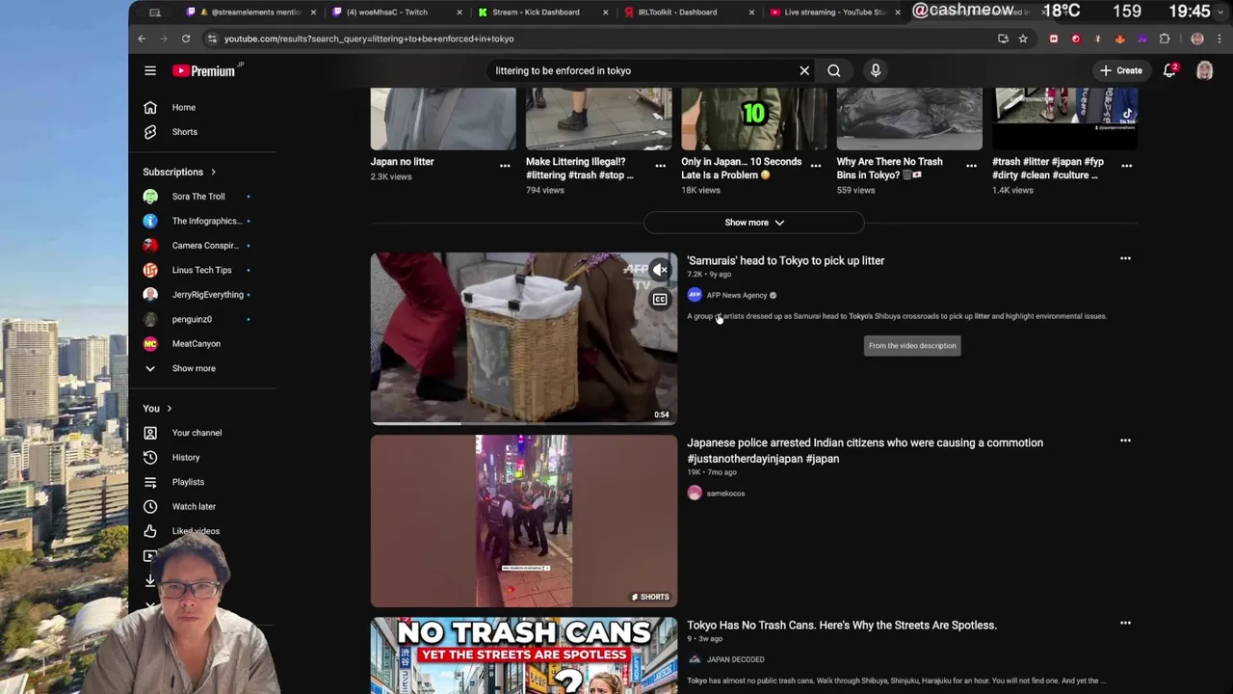Go back with browser back arrow

pos(142,39)
